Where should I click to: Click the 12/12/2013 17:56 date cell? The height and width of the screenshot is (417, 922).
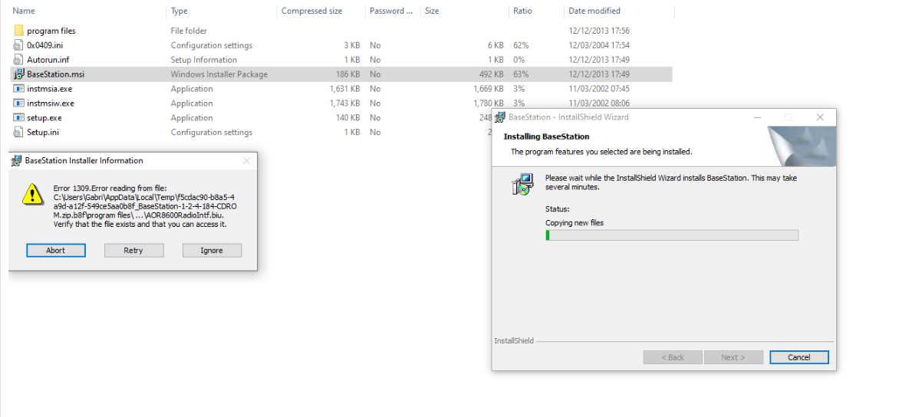tap(599, 31)
